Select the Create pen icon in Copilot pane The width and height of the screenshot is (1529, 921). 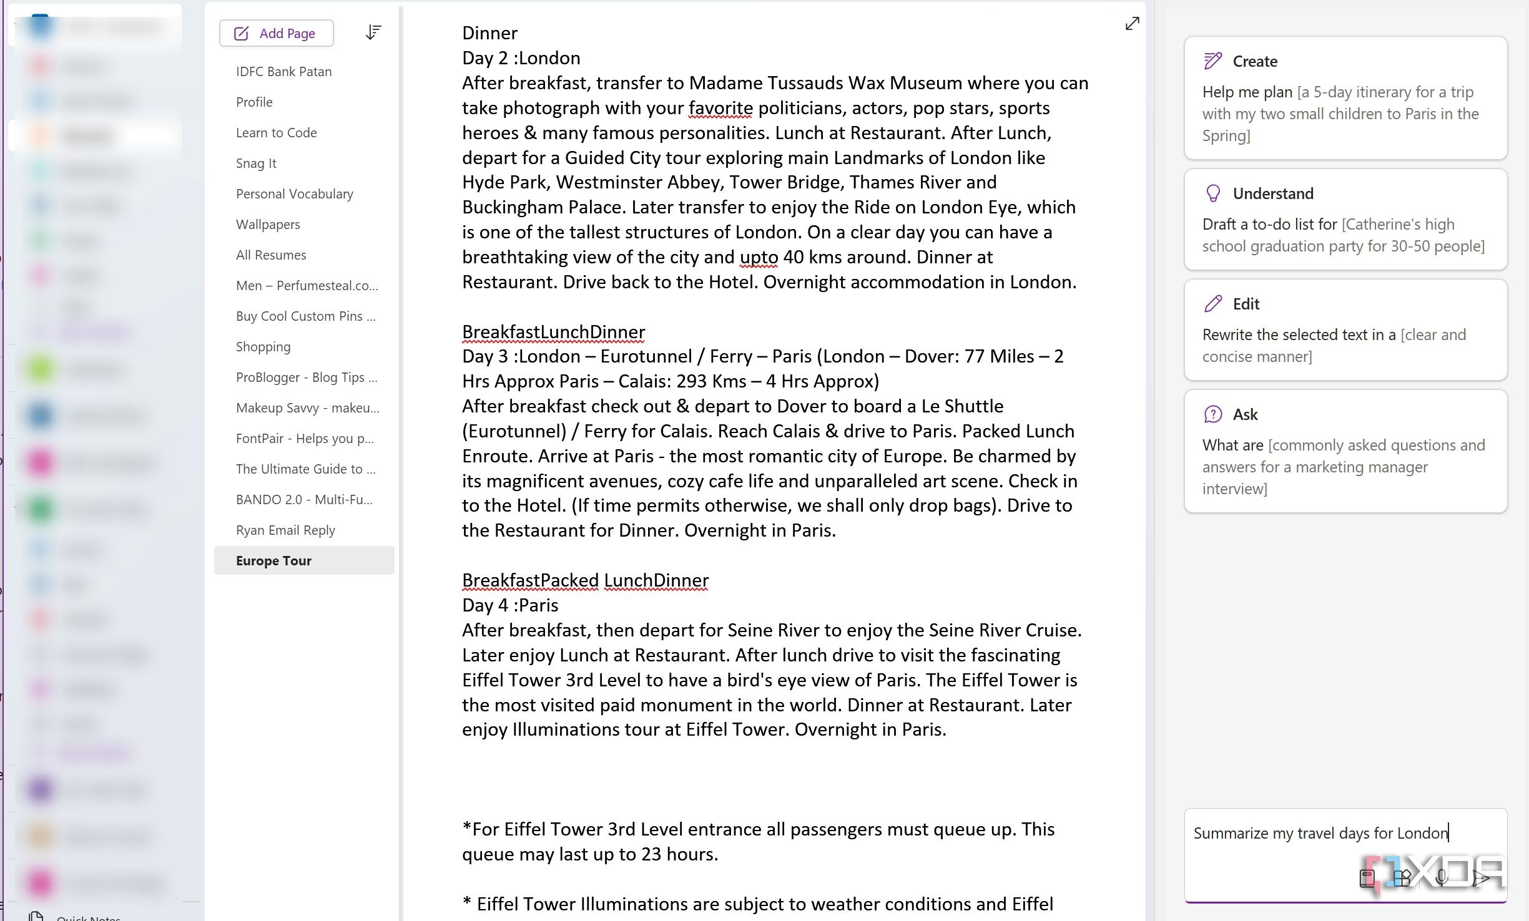[x=1211, y=60]
